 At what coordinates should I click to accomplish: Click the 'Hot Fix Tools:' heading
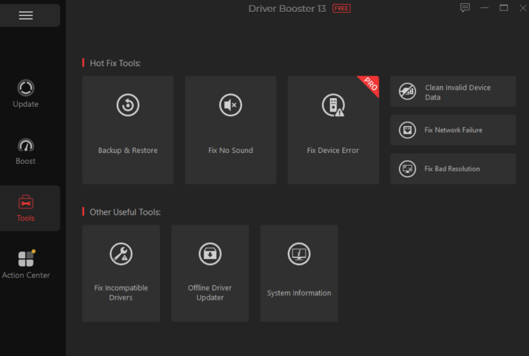tap(115, 63)
